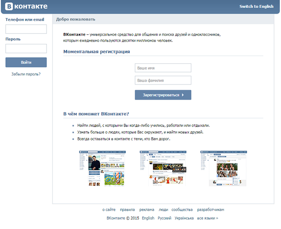Click the Ваше имя input field
Viewport: 281px width, 229px height.
pos(163,68)
